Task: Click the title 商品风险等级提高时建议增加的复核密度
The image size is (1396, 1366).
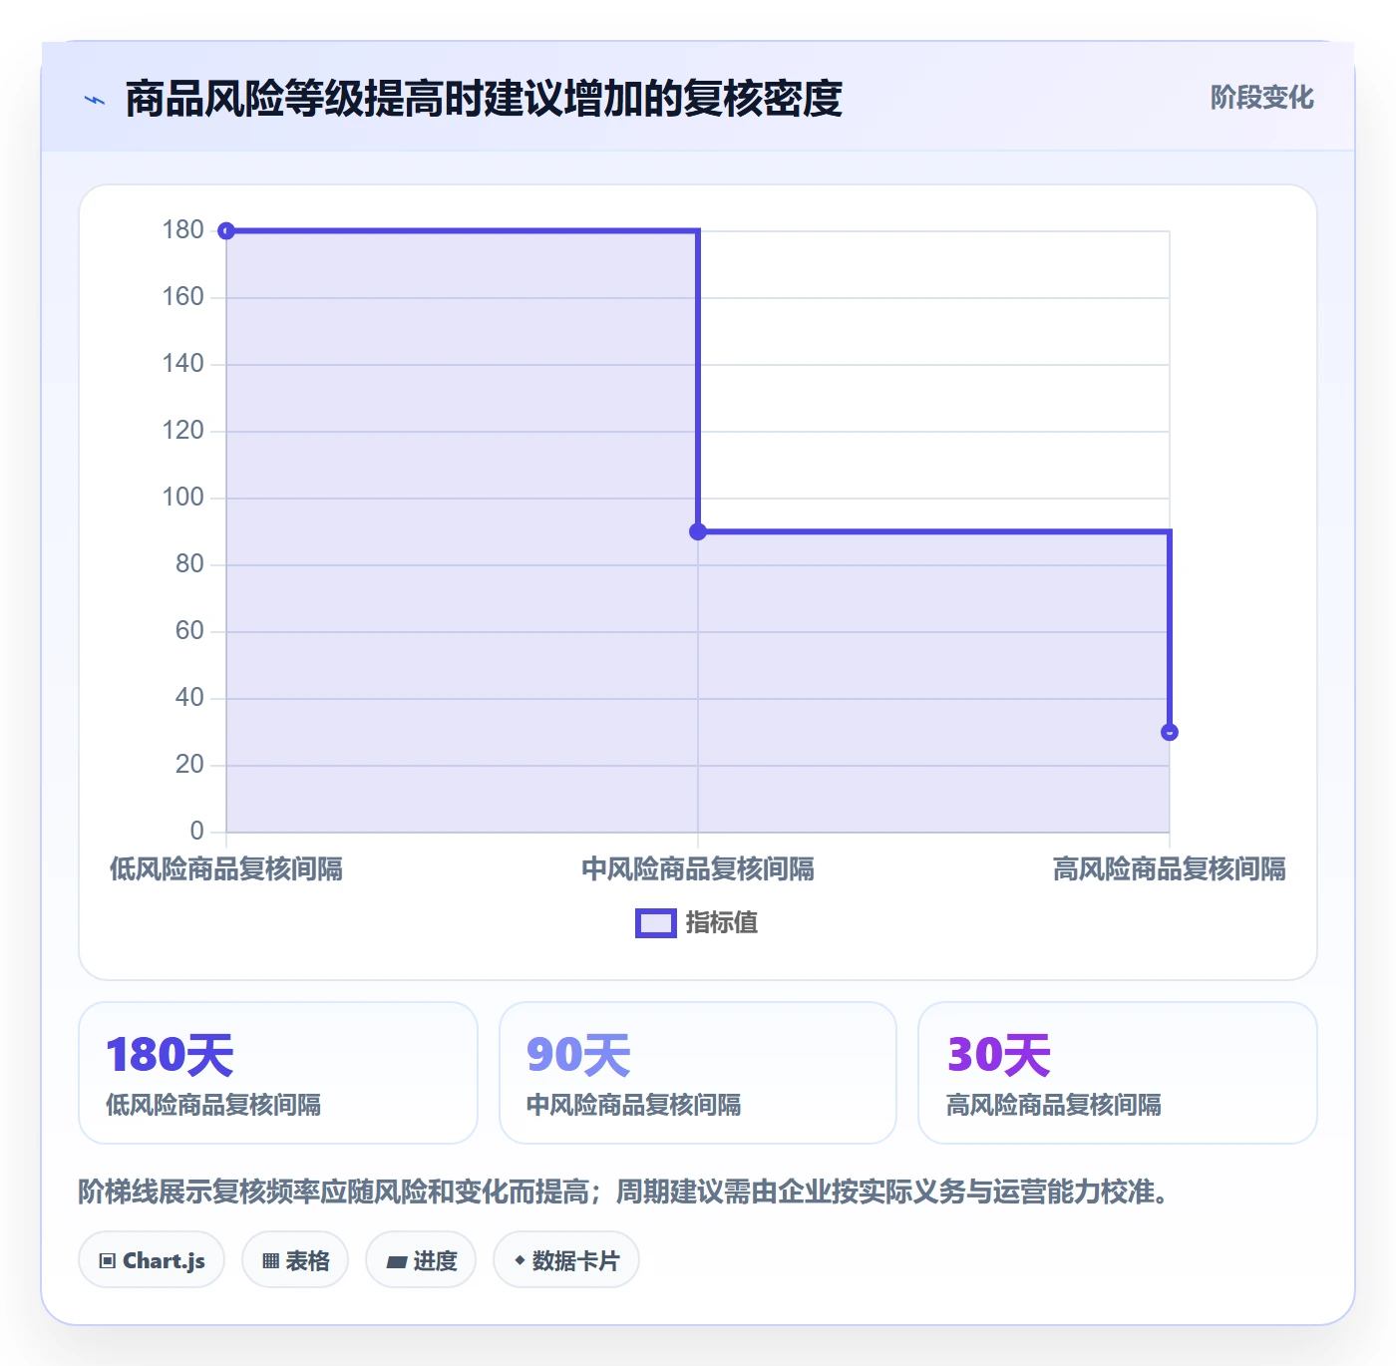Action: (x=484, y=99)
